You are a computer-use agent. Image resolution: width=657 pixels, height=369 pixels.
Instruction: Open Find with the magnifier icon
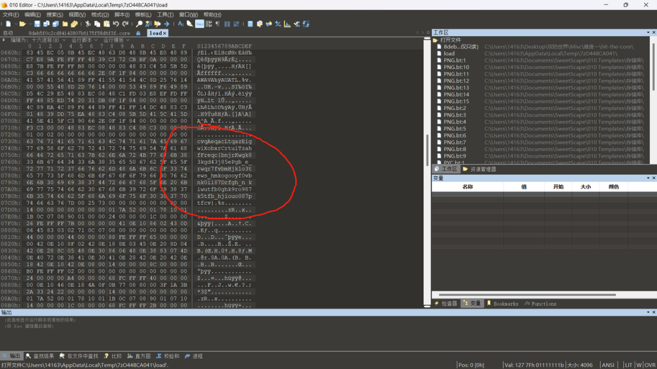click(139, 24)
